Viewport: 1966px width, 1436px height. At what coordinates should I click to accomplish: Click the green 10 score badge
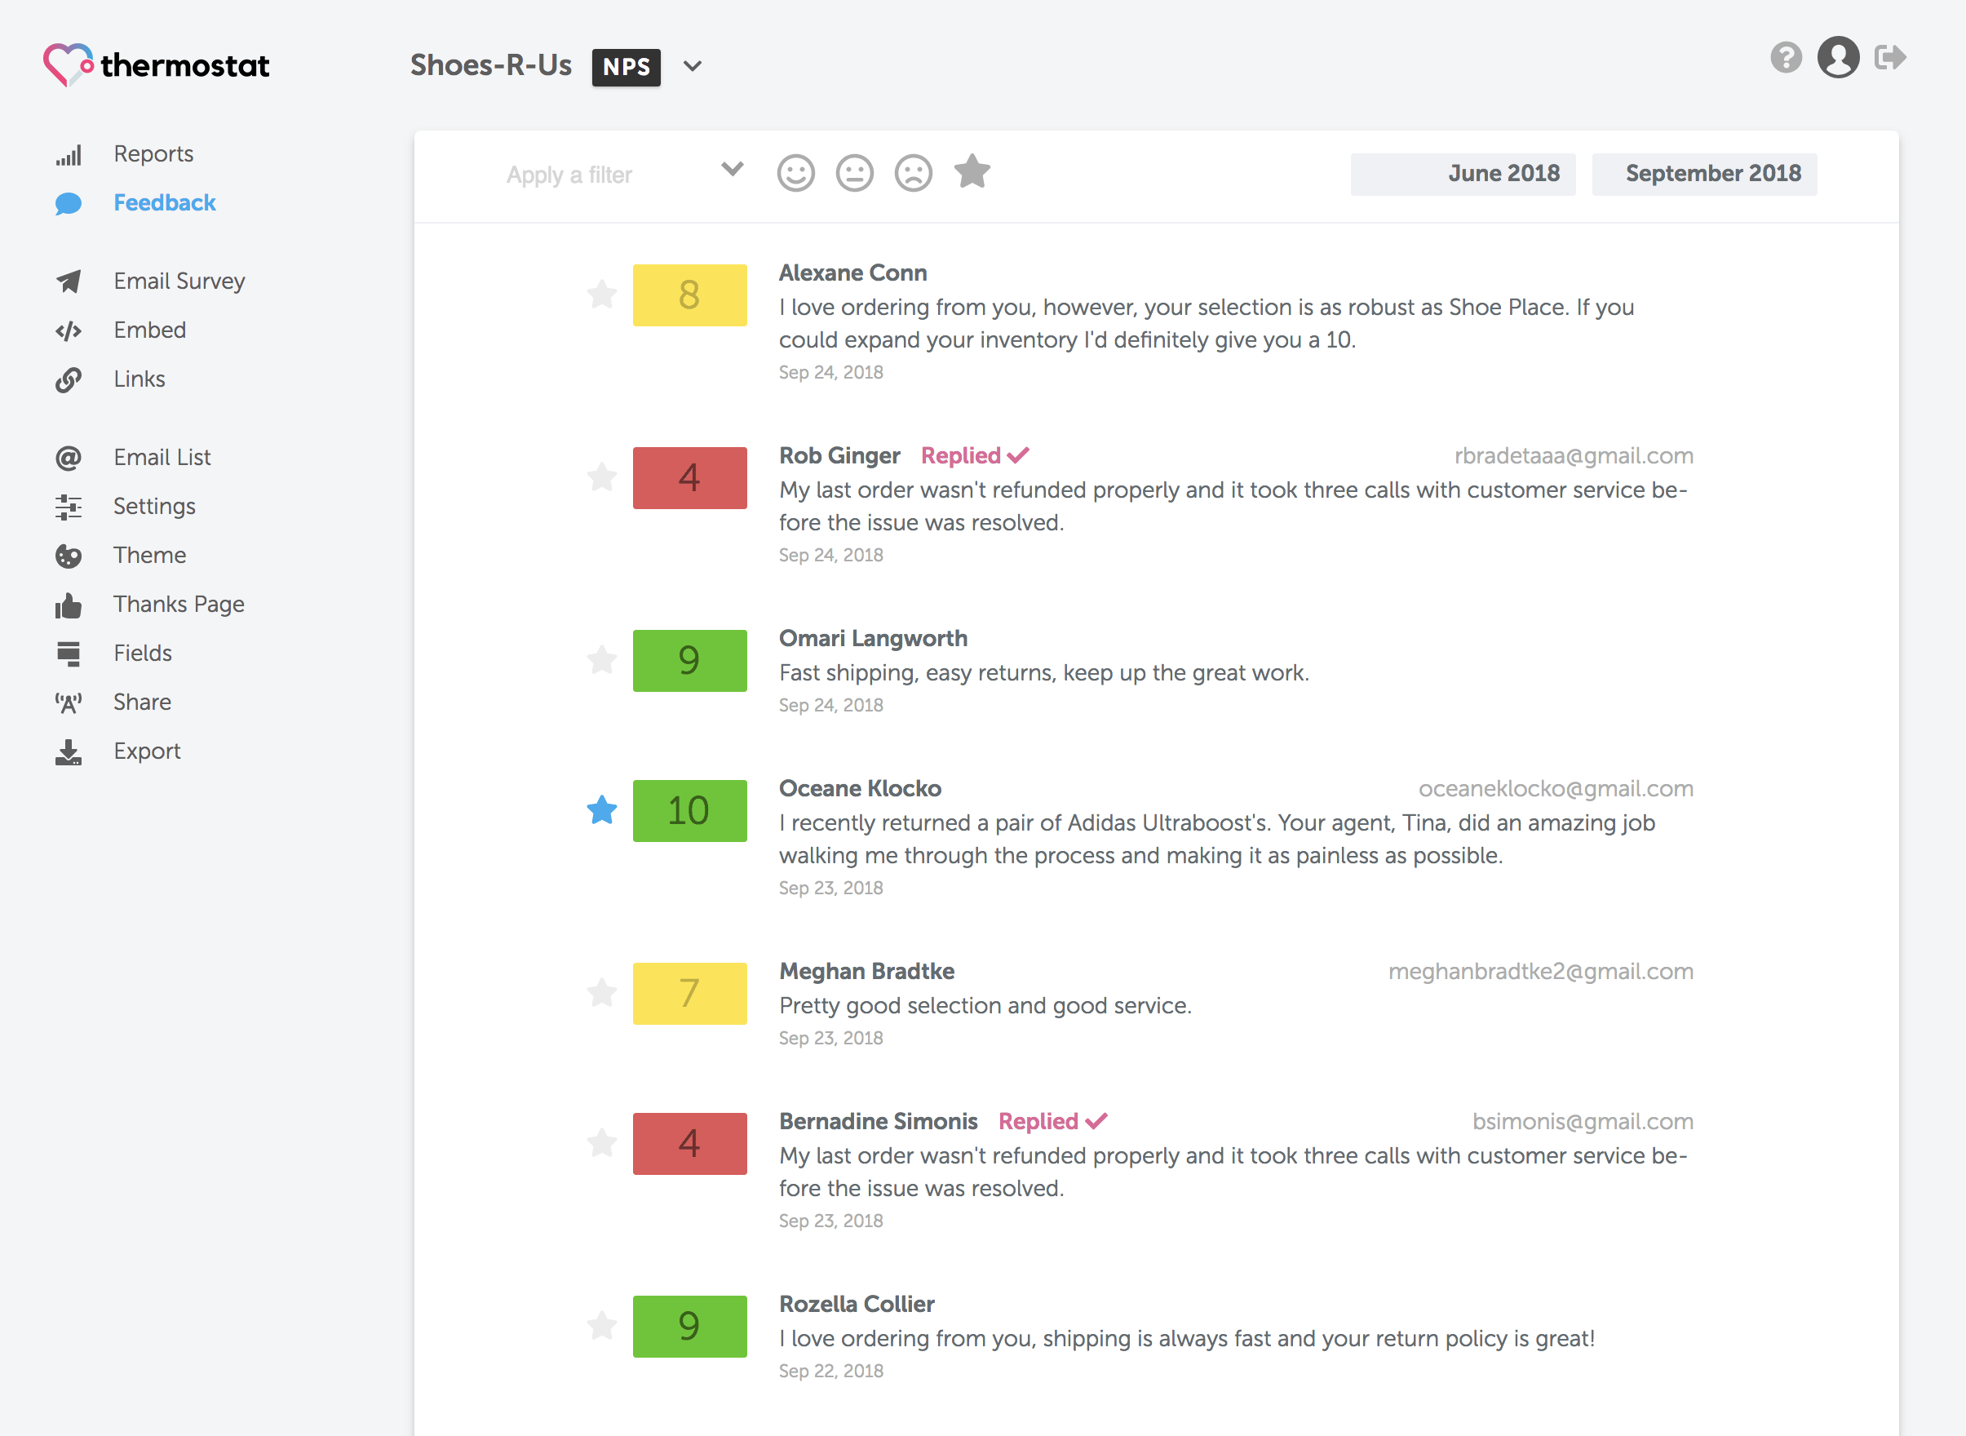(689, 810)
